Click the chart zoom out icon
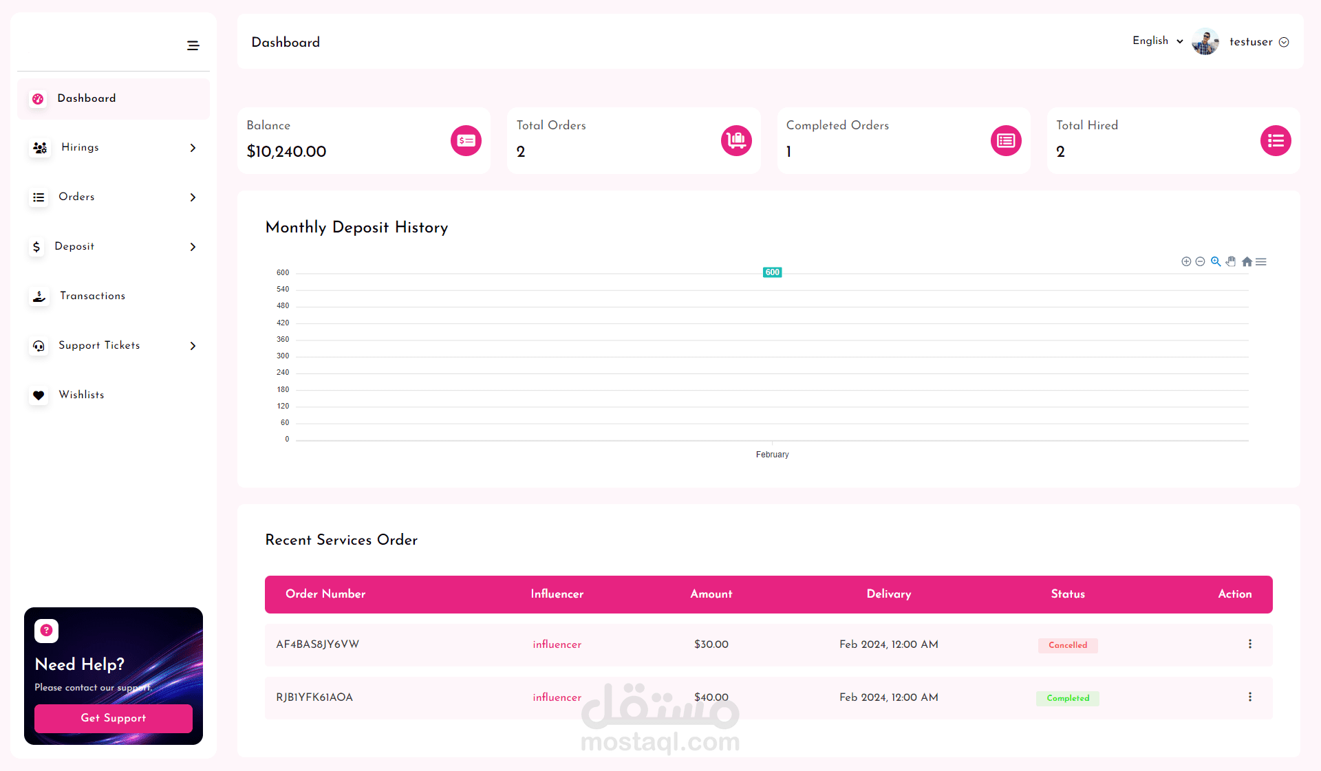 [1200, 261]
